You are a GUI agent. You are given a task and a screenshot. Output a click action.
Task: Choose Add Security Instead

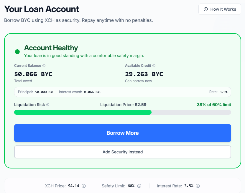coord(123,152)
